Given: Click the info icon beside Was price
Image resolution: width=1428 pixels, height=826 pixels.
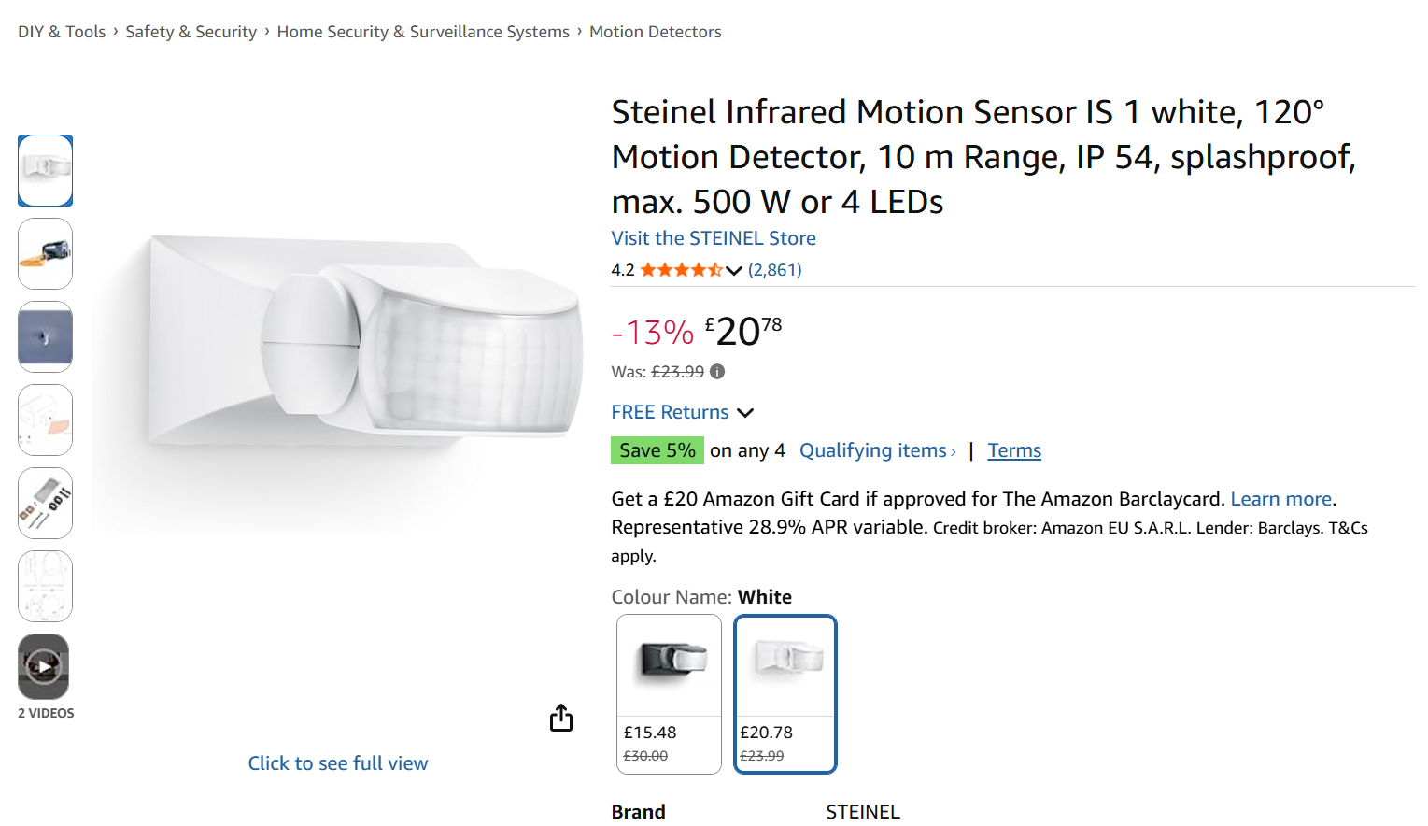Looking at the screenshot, I should pos(717,372).
